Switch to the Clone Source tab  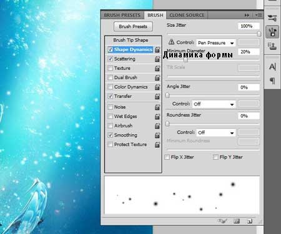(x=187, y=15)
